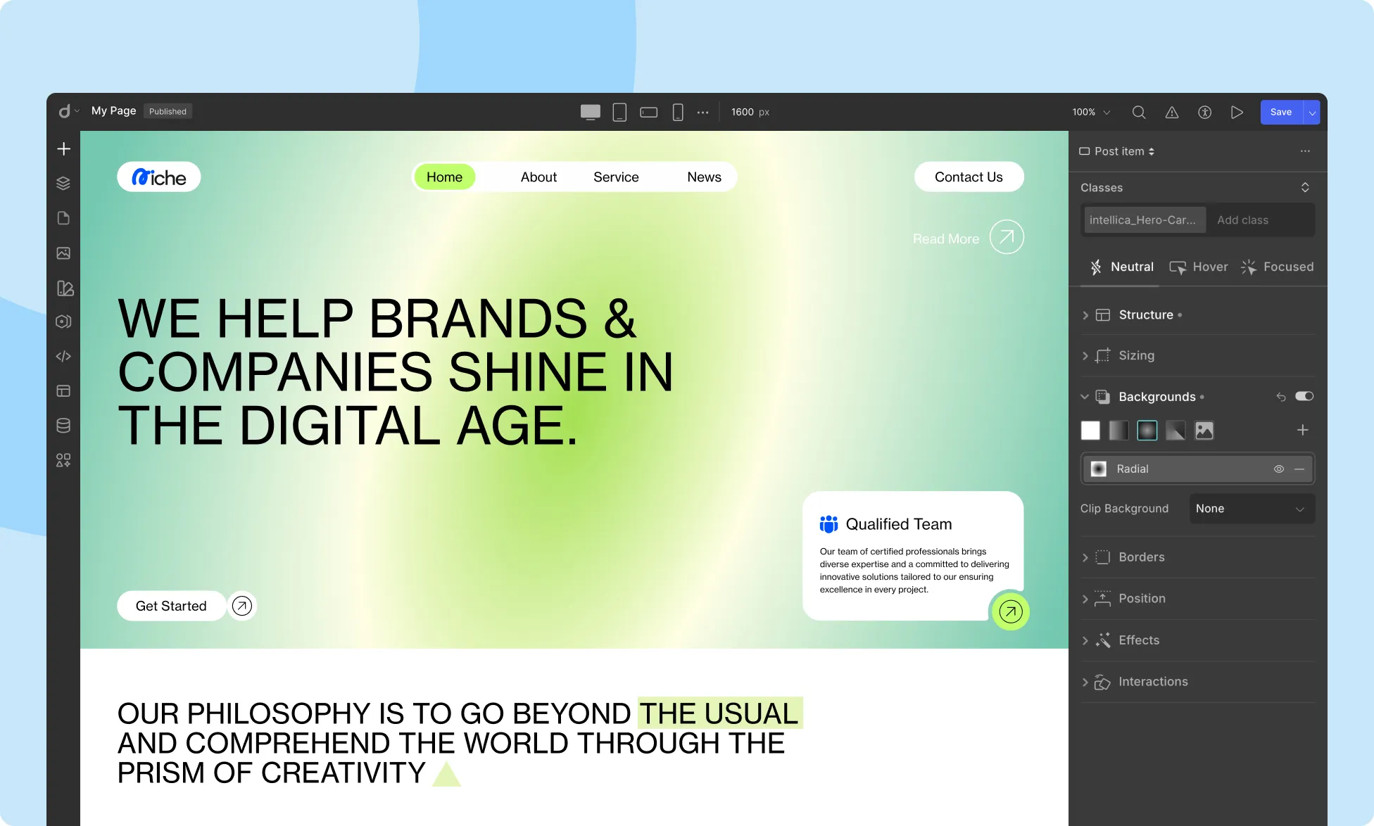Select the intellica_Hero-Car... class chip
This screenshot has height=826, width=1374.
point(1144,220)
